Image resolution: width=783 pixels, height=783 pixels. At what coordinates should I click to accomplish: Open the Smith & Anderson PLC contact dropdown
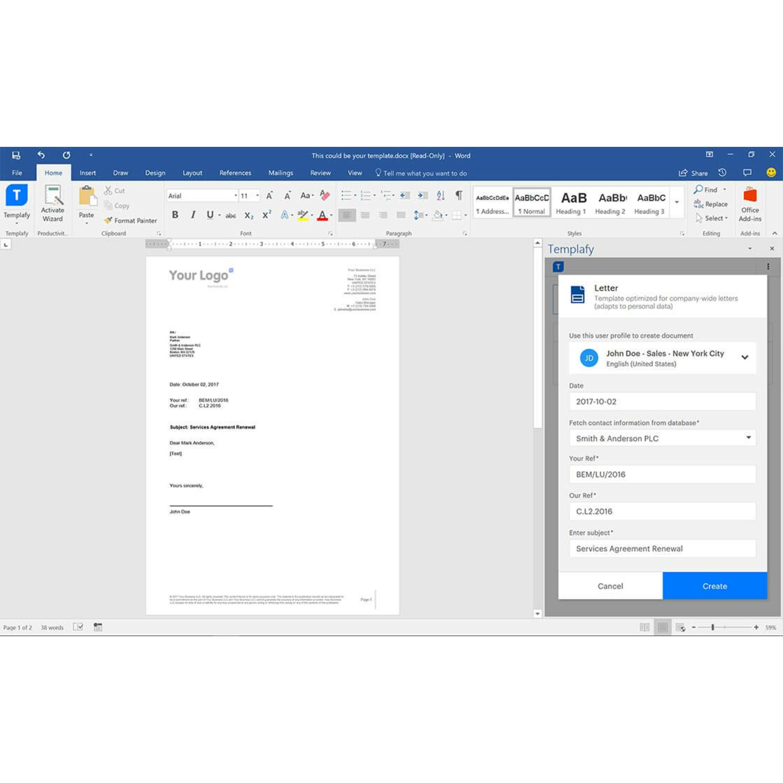748,438
